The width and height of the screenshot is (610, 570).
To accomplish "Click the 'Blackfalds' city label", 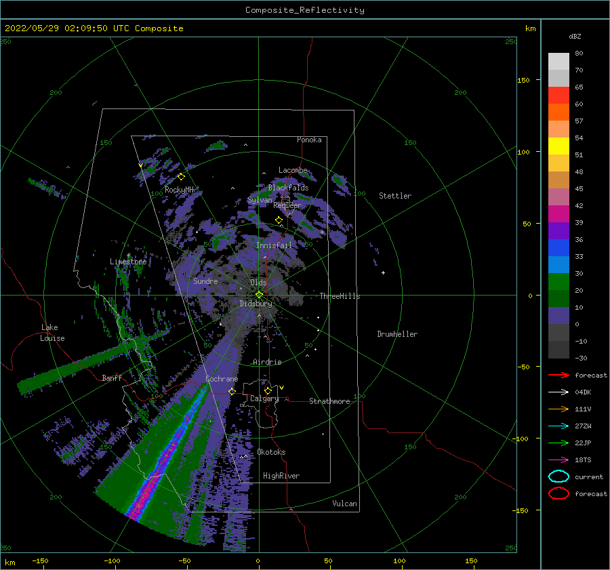I will coord(288,188).
